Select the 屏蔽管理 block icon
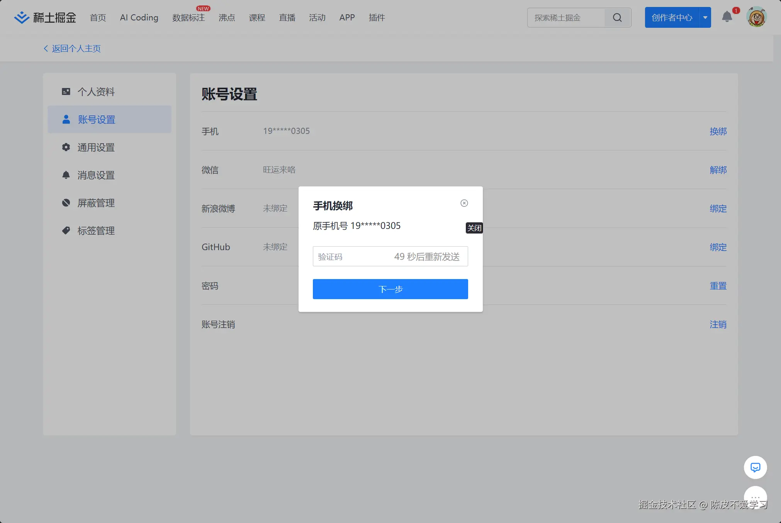This screenshot has width=781, height=523. pyautogui.click(x=66, y=203)
